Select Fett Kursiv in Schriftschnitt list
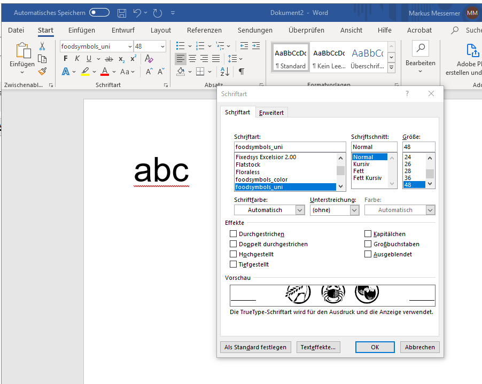The height and width of the screenshot is (384, 482). pos(367,178)
